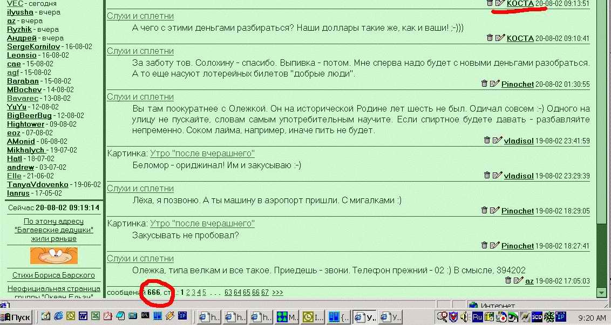Image resolution: width=611 pixels, height=325 pixels.
Task: Open user profile link Mikhalych
Action: pyautogui.click(x=26, y=150)
